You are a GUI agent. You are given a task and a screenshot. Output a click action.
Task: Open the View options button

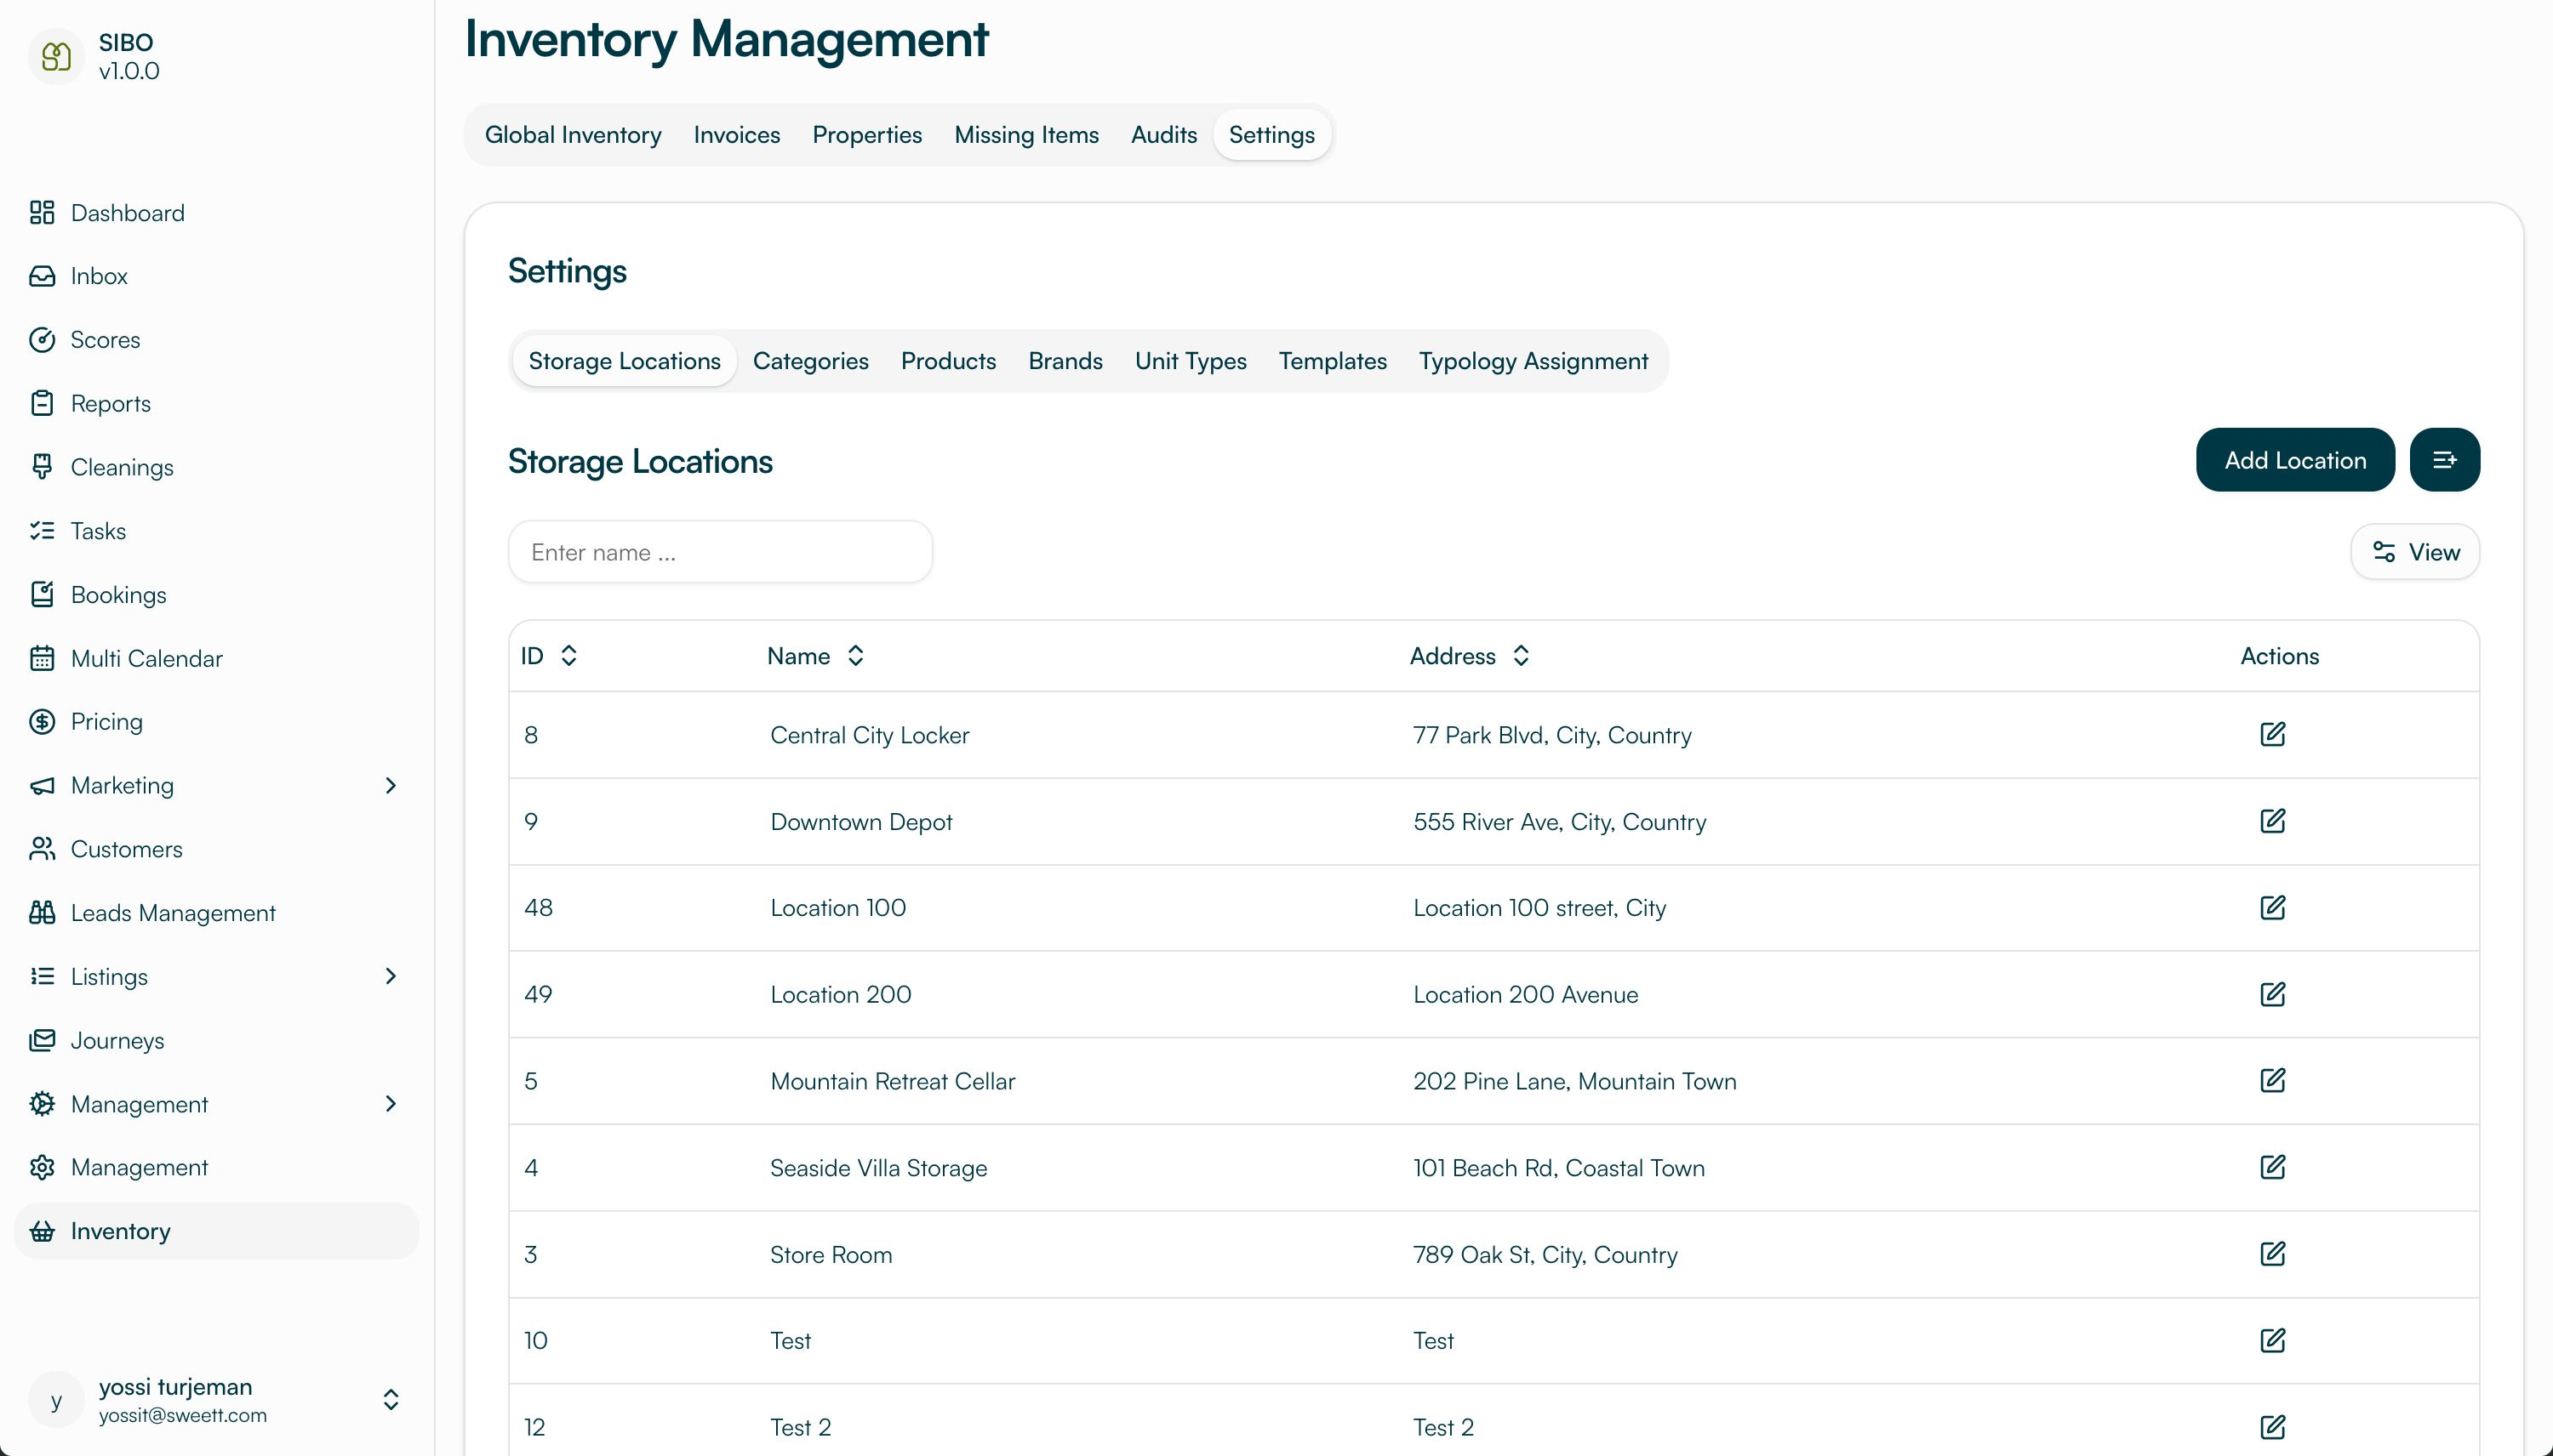click(2414, 551)
